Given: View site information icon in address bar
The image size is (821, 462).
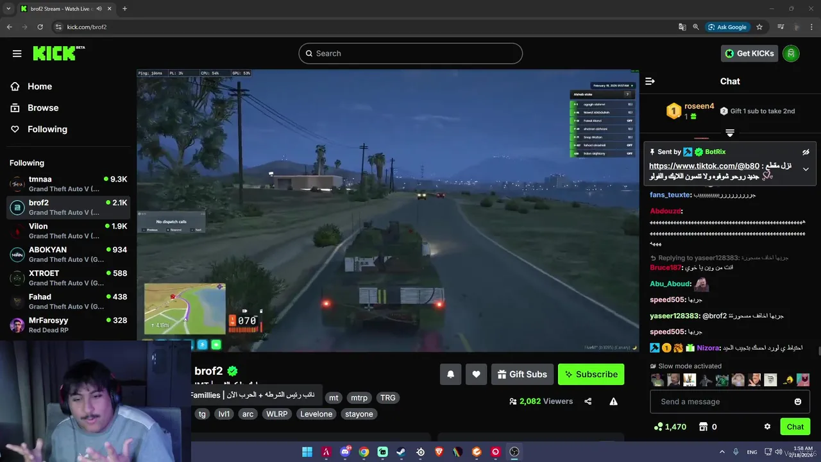Looking at the screenshot, I should (58, 27).
